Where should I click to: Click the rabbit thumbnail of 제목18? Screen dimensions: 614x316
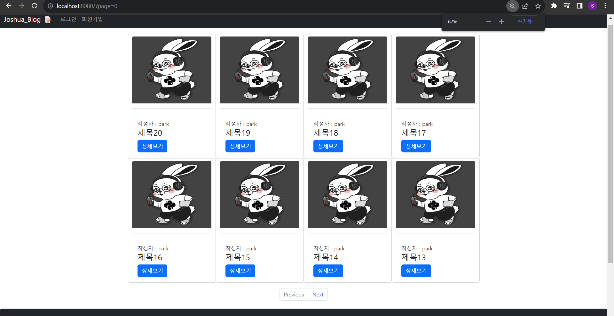(x=348, y=70)
